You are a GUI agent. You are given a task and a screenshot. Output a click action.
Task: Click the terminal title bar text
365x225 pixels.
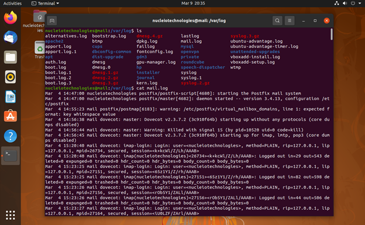[189, 20]
